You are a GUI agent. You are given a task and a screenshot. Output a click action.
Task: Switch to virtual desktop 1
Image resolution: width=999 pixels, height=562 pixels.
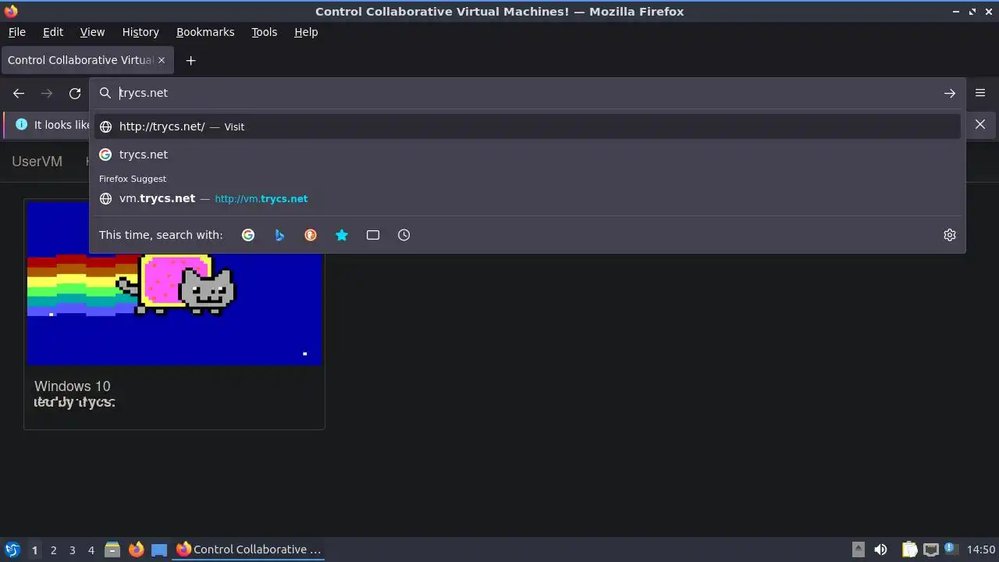pos(34,550)
